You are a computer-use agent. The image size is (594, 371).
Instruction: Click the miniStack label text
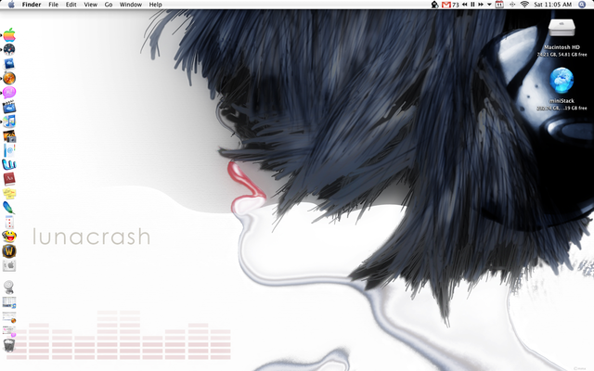pyautogui.click(x=562, y=101)
